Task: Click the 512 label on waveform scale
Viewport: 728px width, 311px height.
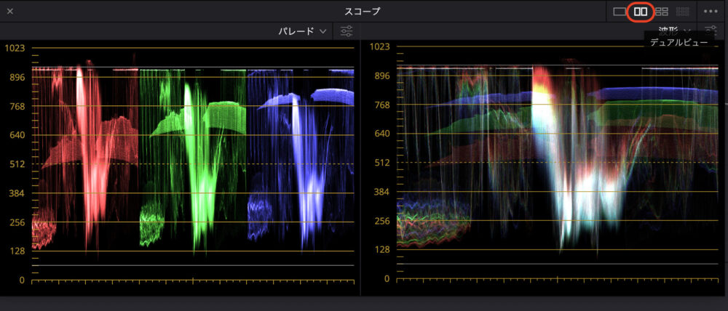Action: (380, 163)
